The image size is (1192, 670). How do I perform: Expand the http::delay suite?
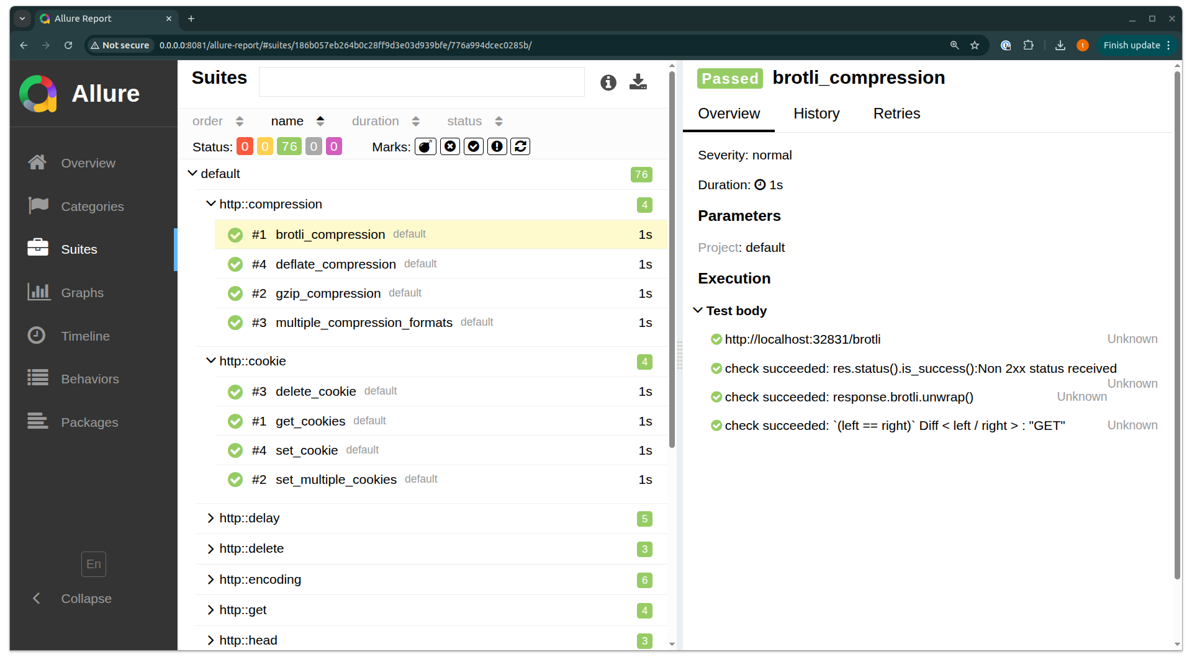pos(249,518)
